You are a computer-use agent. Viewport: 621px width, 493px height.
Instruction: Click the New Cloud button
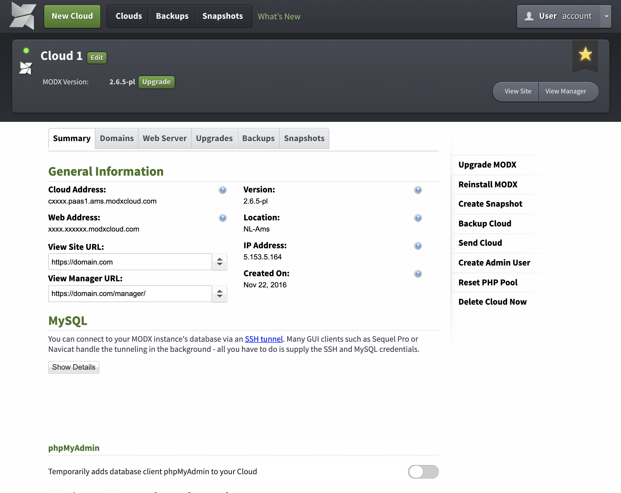(x=72, y=16)
